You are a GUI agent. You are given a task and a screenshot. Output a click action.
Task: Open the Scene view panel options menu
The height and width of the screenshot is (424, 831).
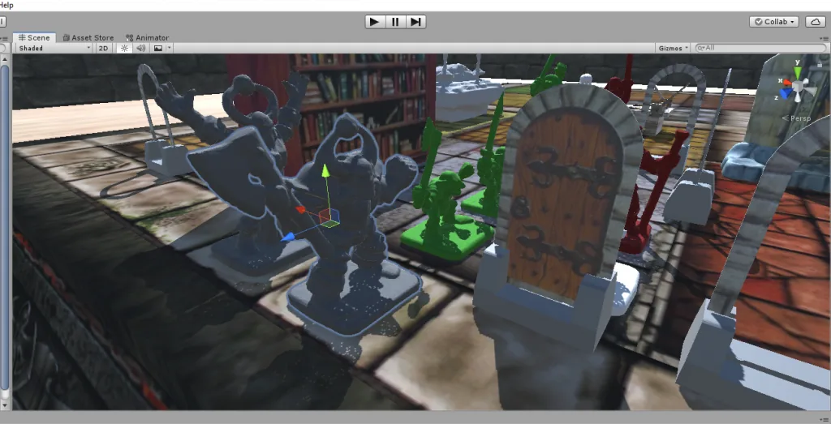pos(825,38)
